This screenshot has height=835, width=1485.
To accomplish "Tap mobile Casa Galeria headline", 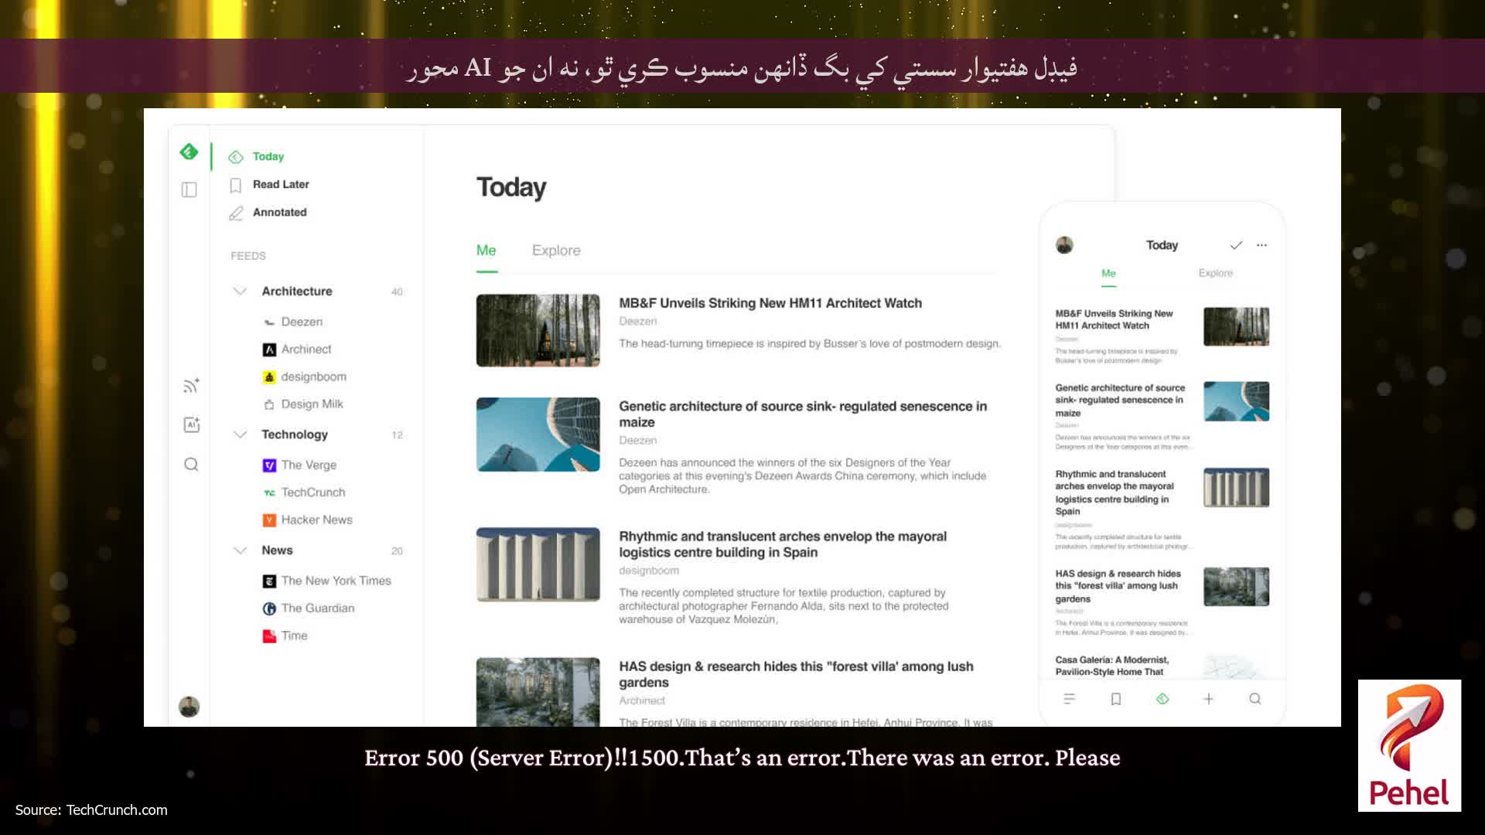I will click(1112, 666).
